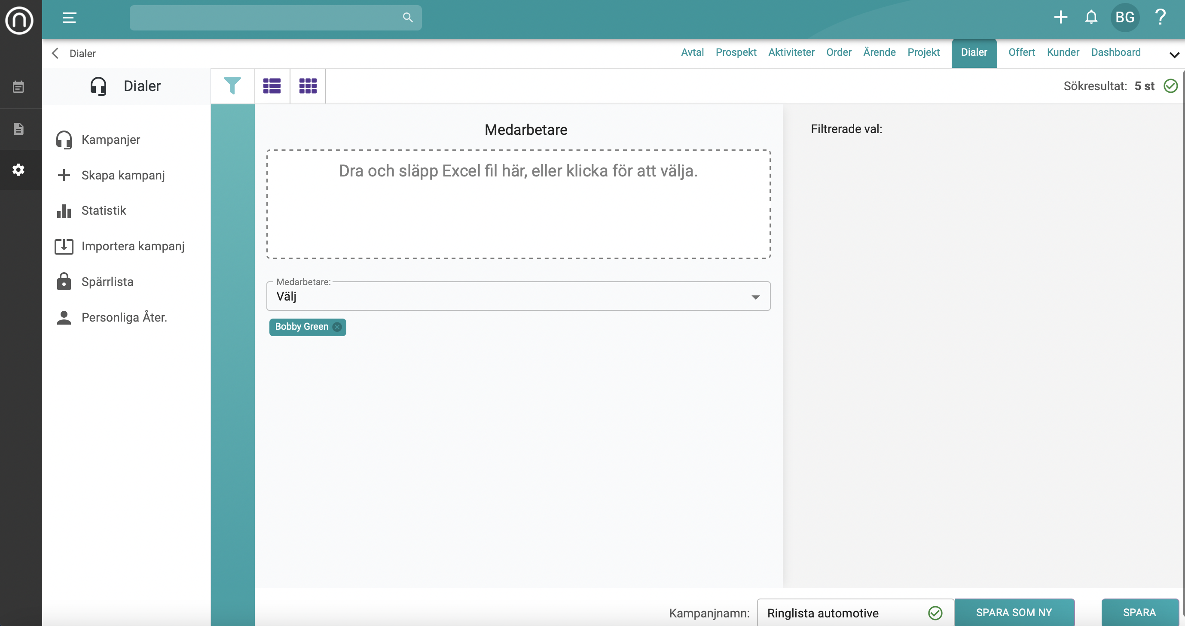Switch to Projekt tab
The width and height of the screenshot is (1185, 626).
923,52
